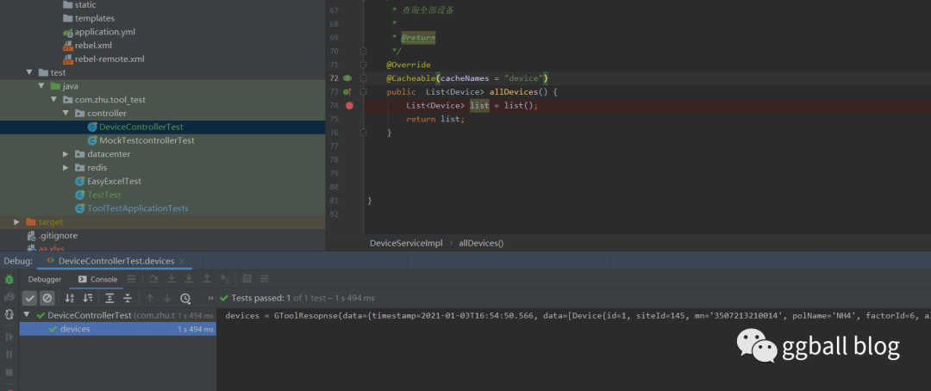The width and height of the screenshot is (931, 391).
Task: Close the DeviceControllerTest.devices debug tab
Action: pos(182,261)
